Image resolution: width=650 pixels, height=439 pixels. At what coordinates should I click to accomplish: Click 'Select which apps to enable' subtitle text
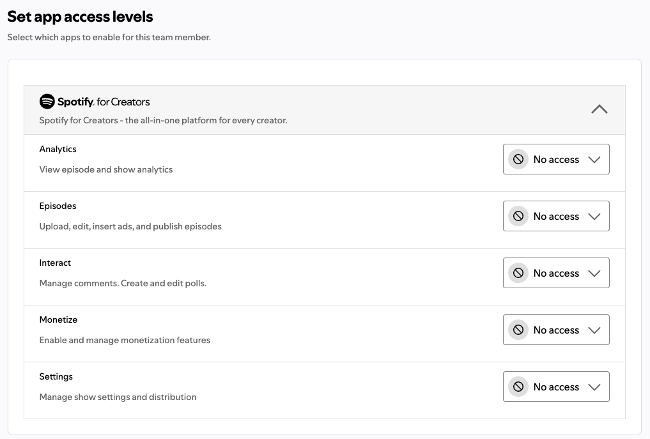109,37
